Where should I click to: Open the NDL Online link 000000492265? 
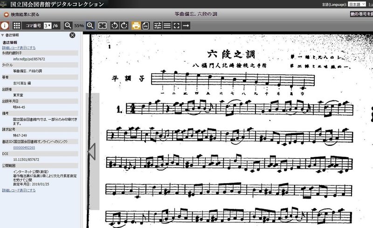(24, 148)
